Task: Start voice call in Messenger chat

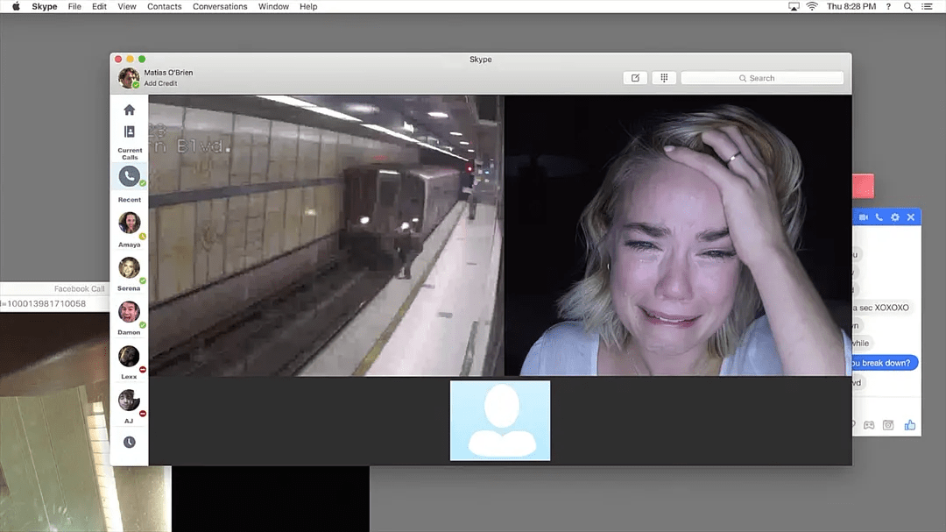Action: tap(879, 217)
